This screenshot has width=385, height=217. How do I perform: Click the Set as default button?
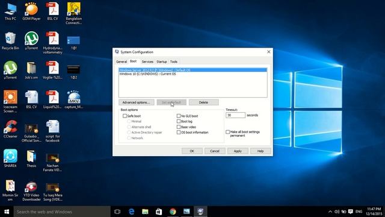[x=171, y=102]
